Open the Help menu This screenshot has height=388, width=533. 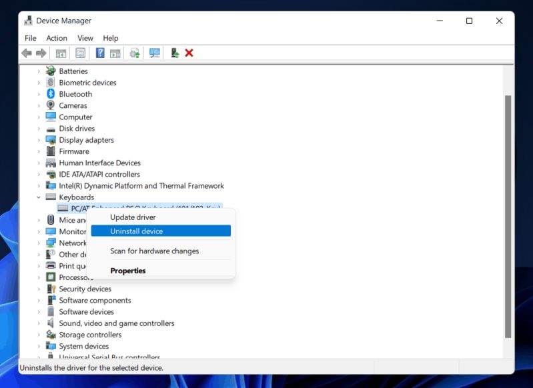111,38
